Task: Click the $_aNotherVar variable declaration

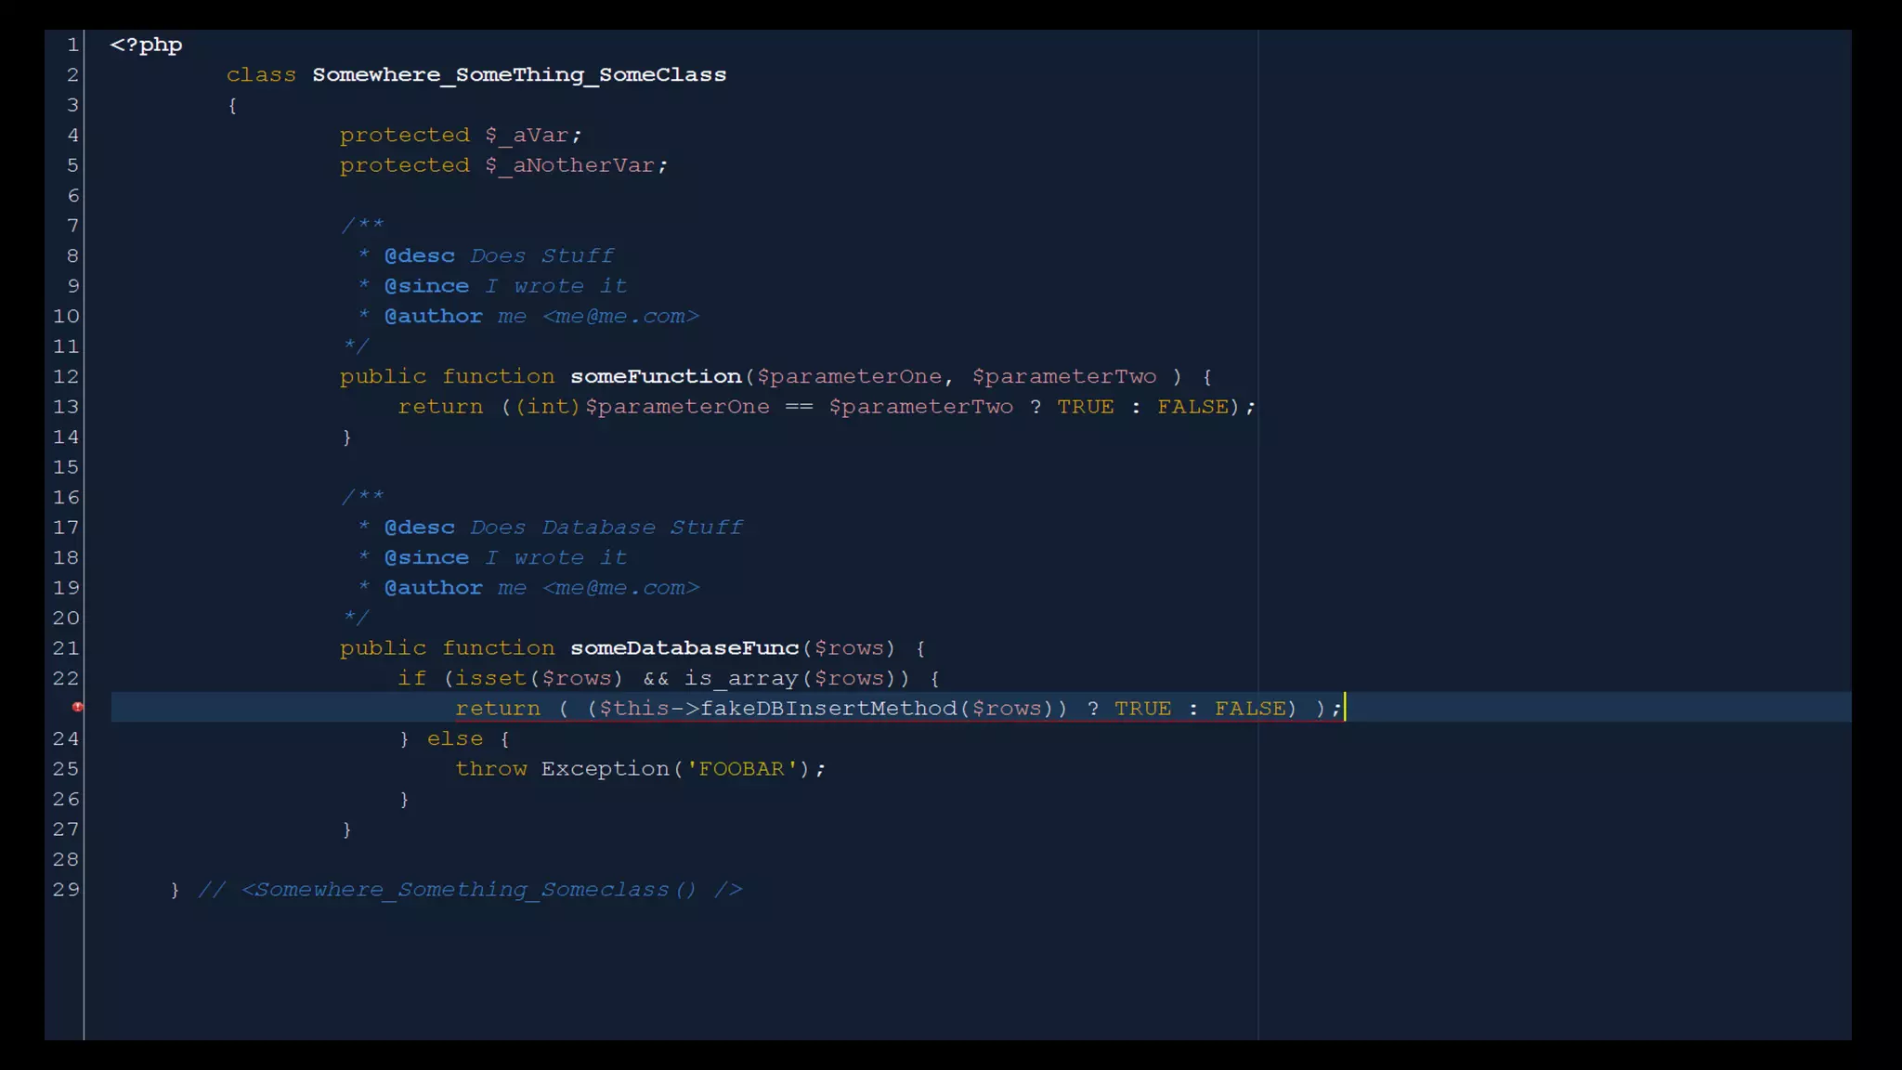Action: [x=570, y=165]
